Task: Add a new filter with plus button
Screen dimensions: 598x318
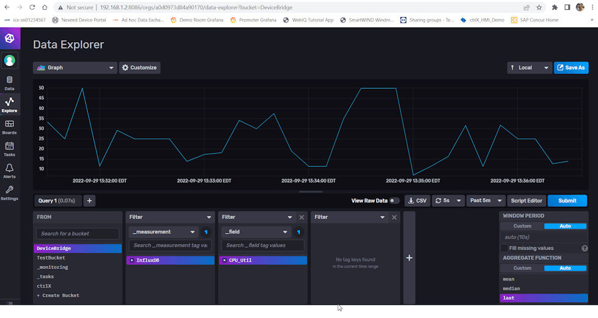Action: click(x=409, y=258)
